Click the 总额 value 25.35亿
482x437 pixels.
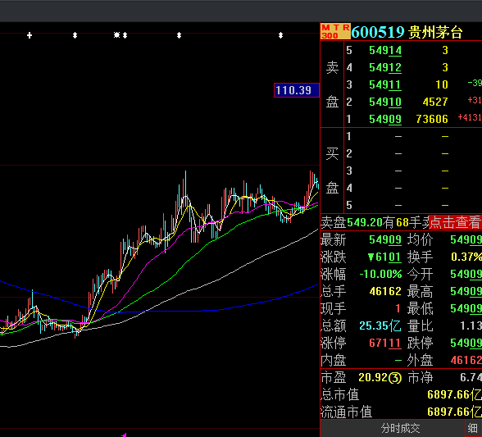[x=380, y=325]
